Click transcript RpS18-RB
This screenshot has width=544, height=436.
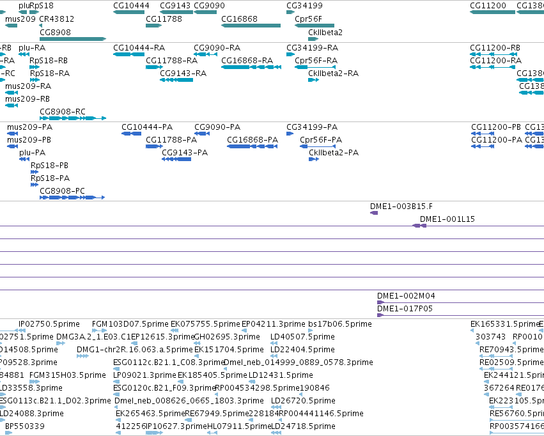click(48, 60)
